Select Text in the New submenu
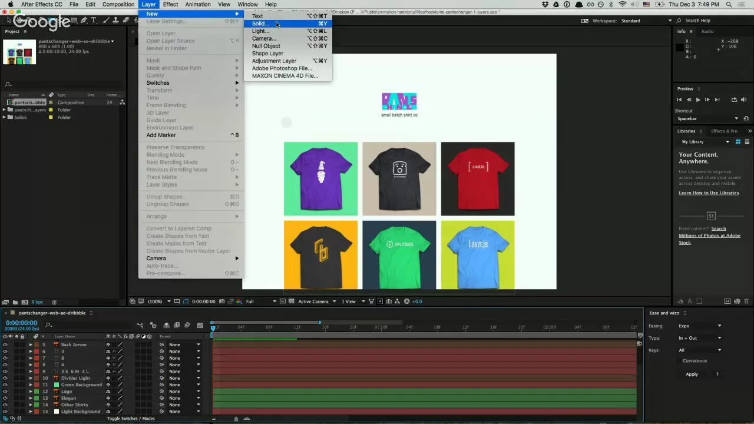 coord(287,16)
